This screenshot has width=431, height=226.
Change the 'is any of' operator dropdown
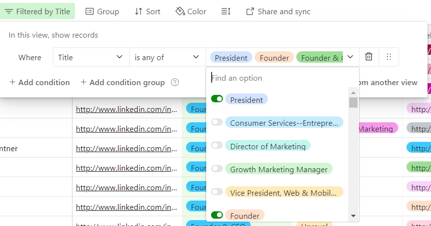point(167,57)
